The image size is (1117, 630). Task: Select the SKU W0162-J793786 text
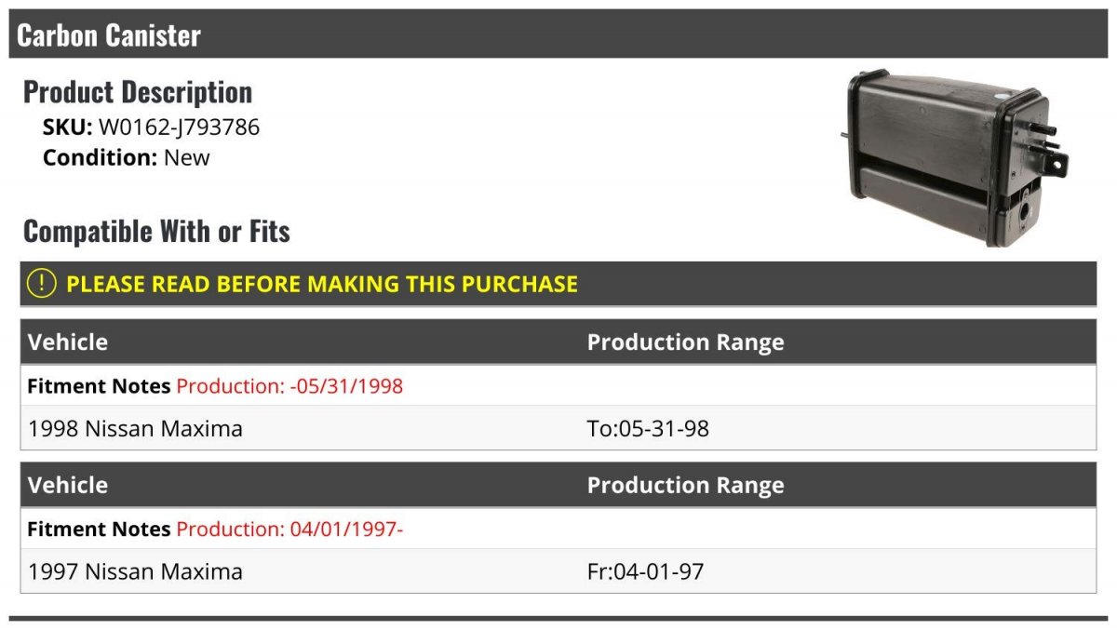pos(151,127)
